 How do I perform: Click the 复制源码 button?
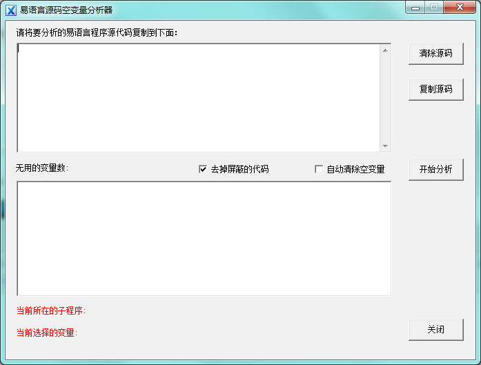435,90
